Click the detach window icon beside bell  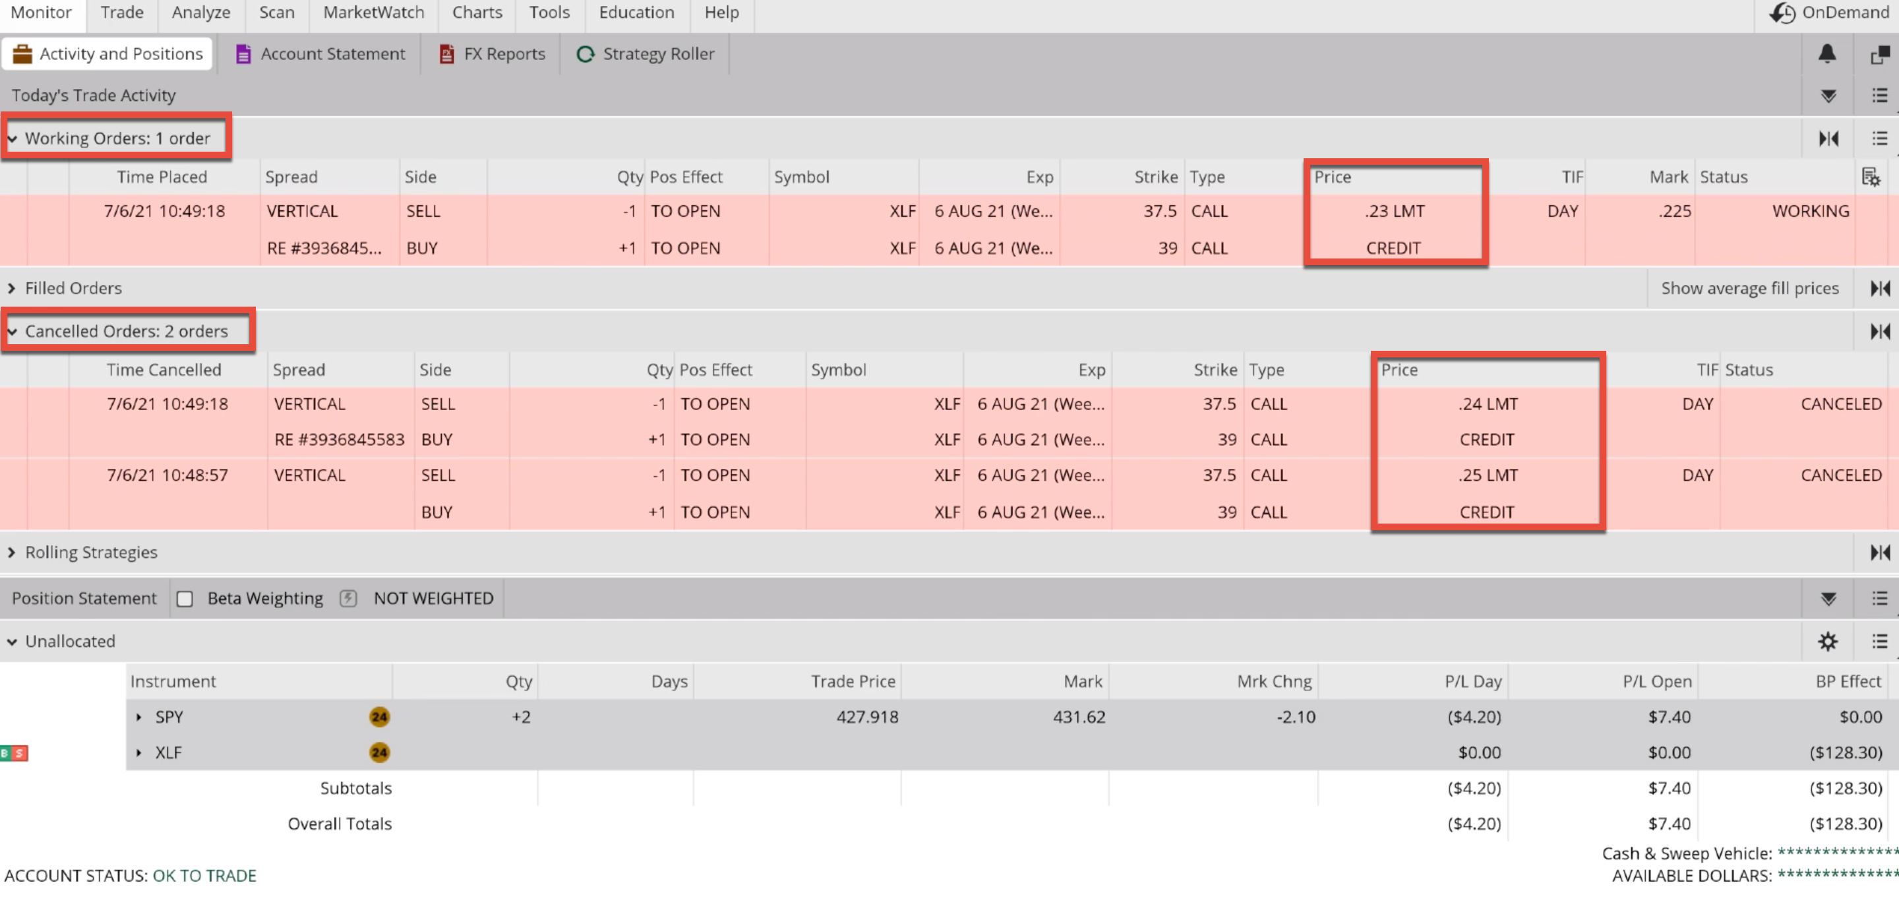pyautogui.click(x=1879, y=55)
